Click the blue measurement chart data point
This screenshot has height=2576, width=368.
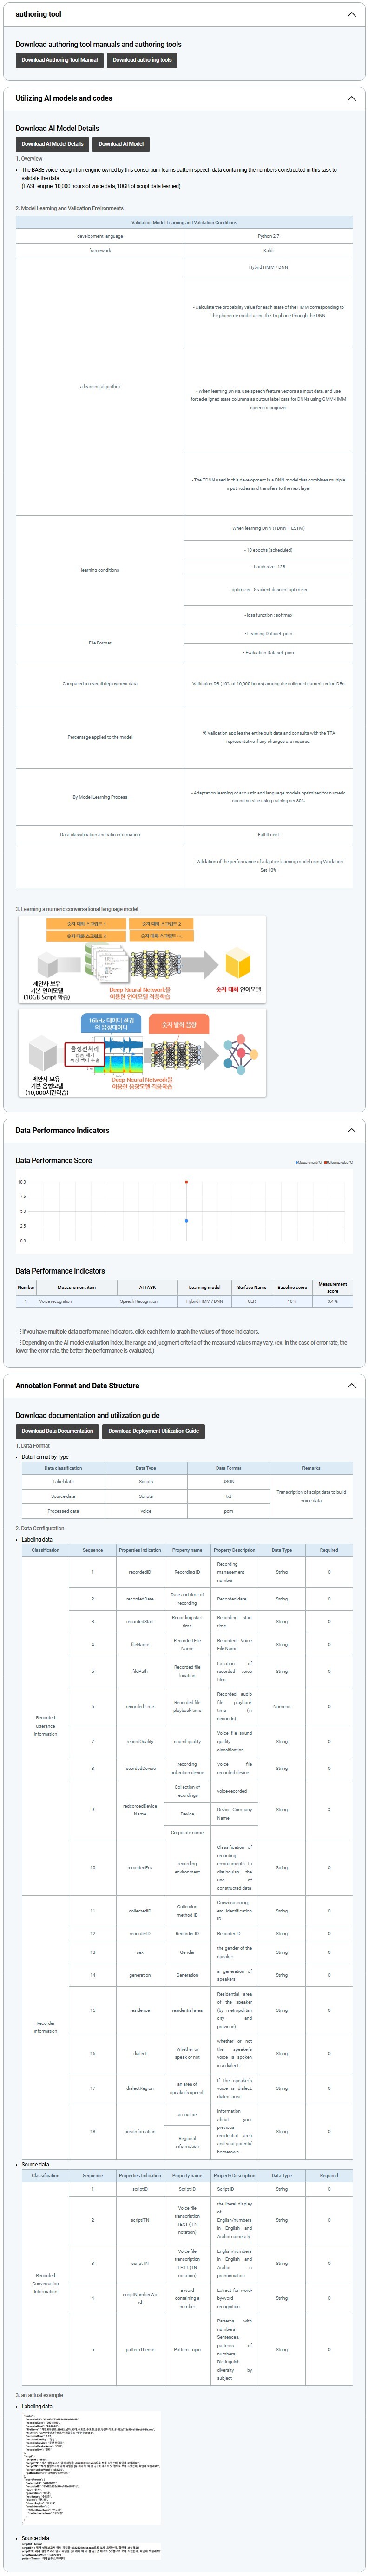tap(186, 1221)
